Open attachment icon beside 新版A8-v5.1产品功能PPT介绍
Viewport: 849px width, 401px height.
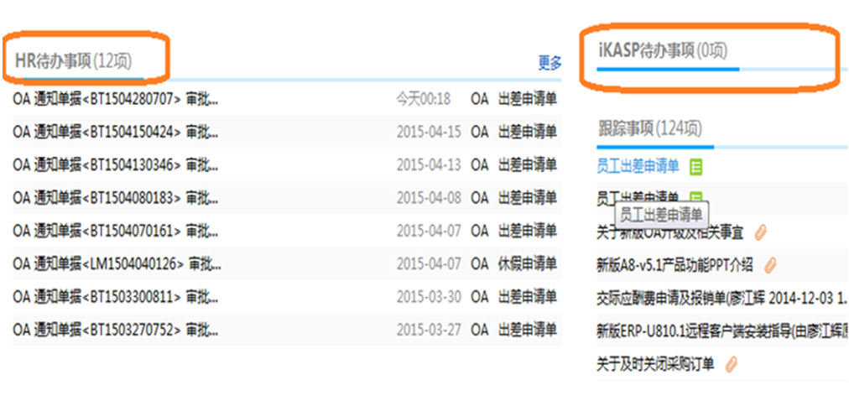pyautogui.click(x=770, y=265)
